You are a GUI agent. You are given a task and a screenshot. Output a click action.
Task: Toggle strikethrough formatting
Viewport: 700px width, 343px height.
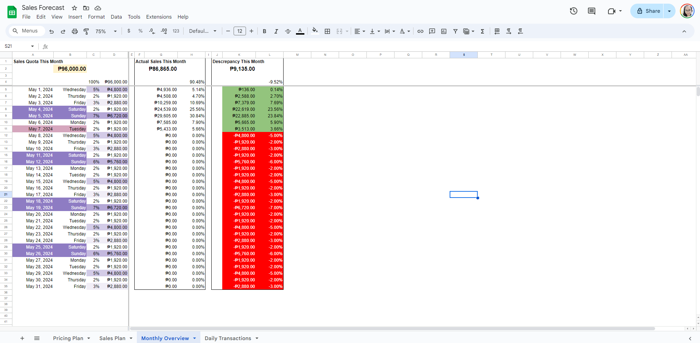pos(288,31)
